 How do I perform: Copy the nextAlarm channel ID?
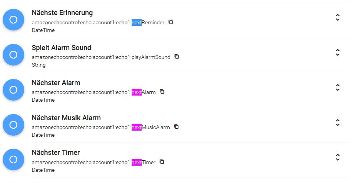tap(162, 92)
